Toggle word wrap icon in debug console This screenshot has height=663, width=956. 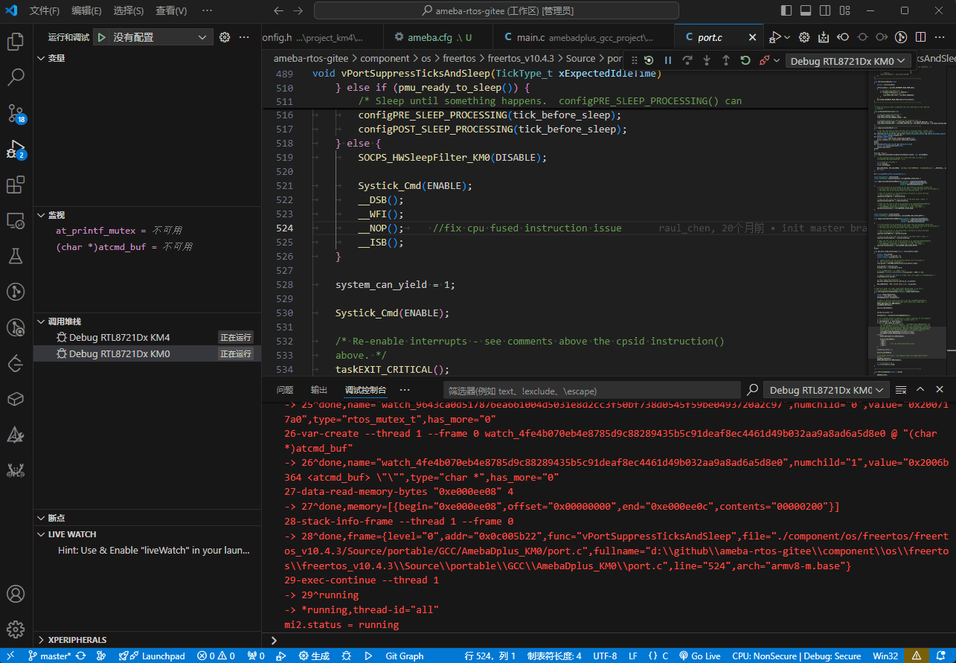click(901, 390)
